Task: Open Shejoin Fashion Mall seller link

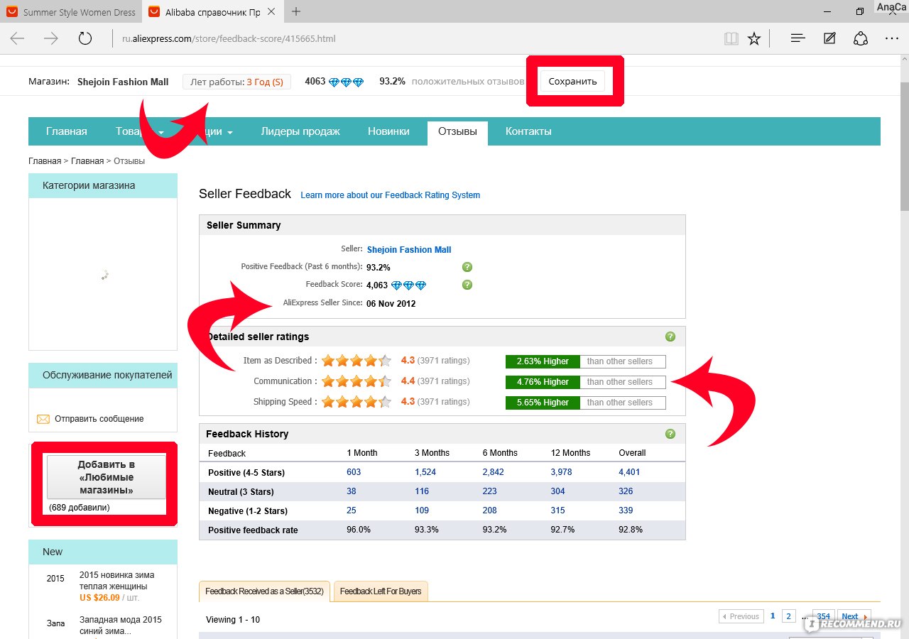Action: (409, 250)
